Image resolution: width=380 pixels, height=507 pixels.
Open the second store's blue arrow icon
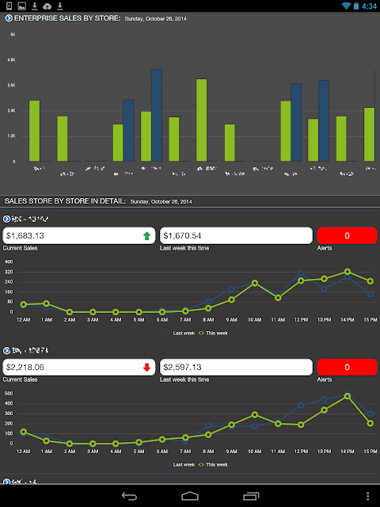6,350
